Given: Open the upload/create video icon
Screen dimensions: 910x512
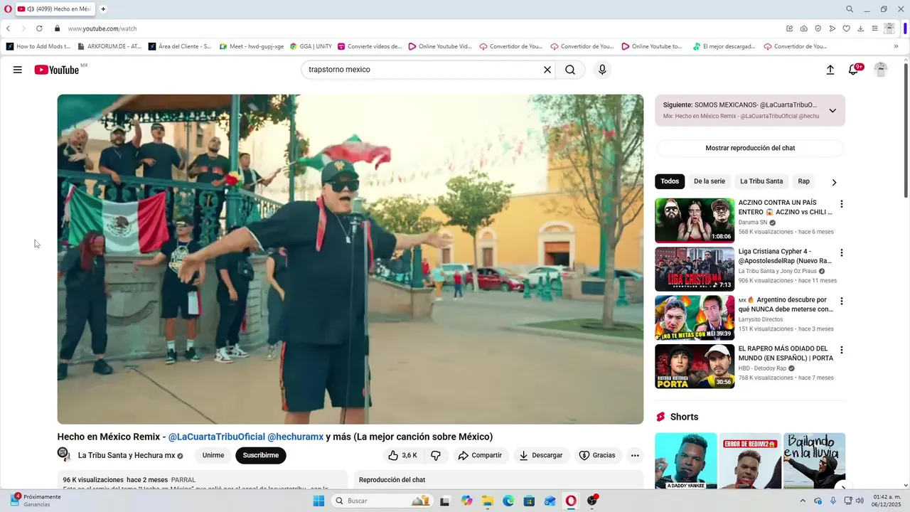Looking at the screenshot, I should 830,70.
